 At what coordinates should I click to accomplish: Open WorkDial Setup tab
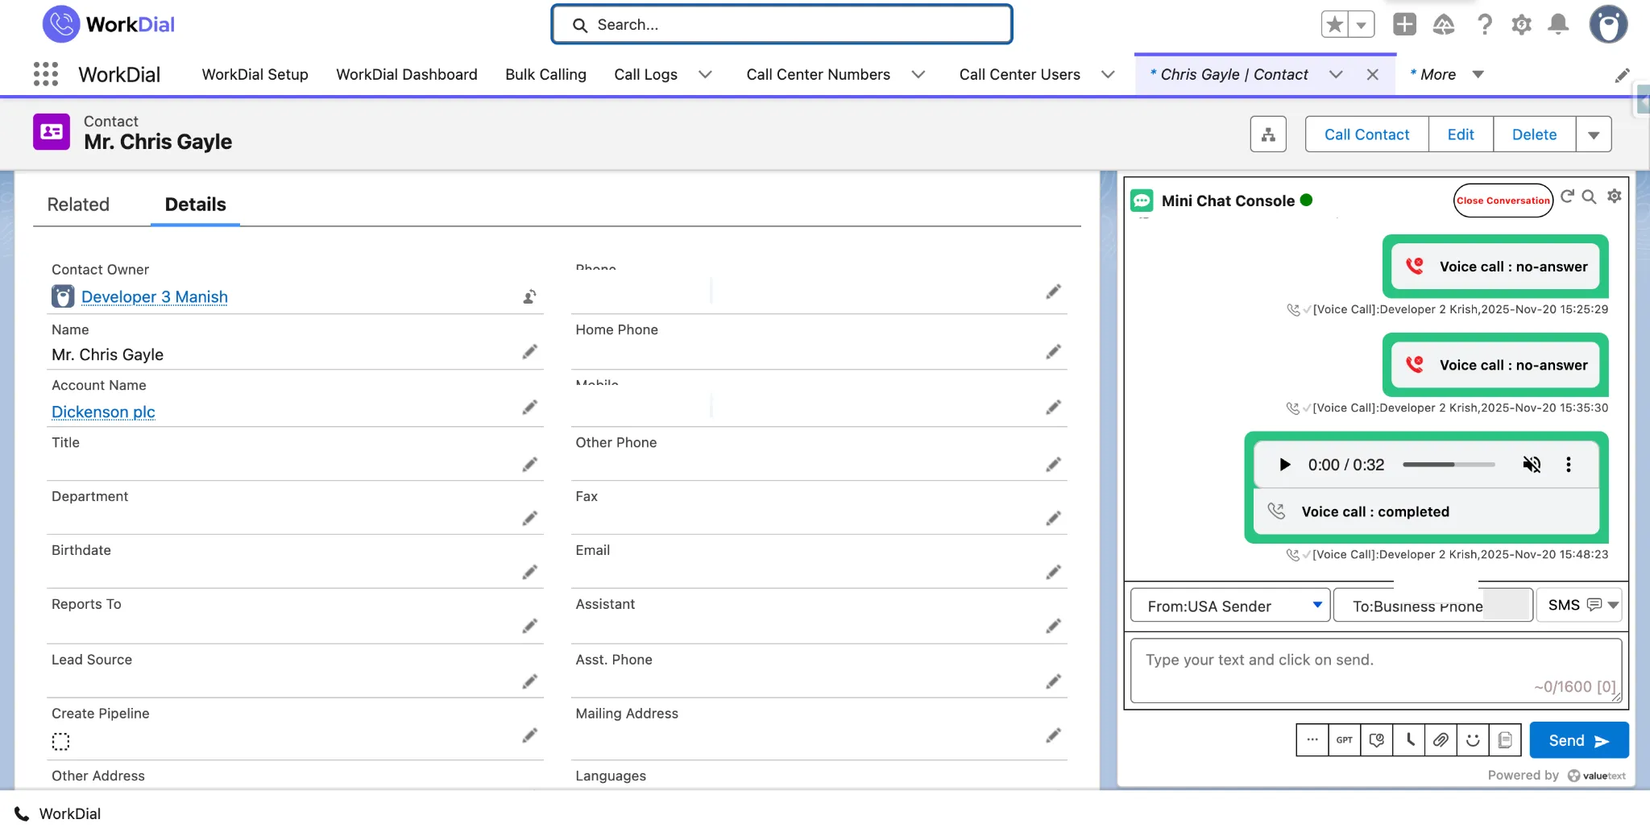click(x=255, y=75)
